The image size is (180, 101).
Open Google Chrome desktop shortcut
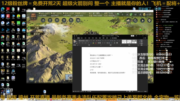(x=3, y=38)
